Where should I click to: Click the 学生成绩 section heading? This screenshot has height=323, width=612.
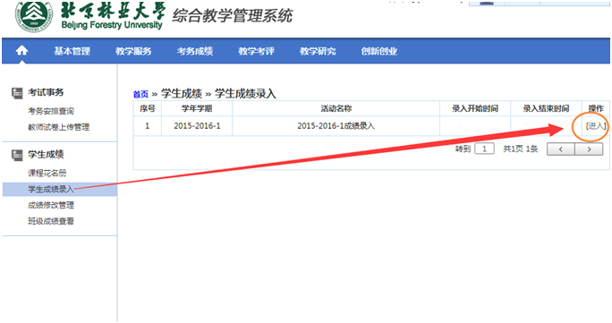(46, 155)
